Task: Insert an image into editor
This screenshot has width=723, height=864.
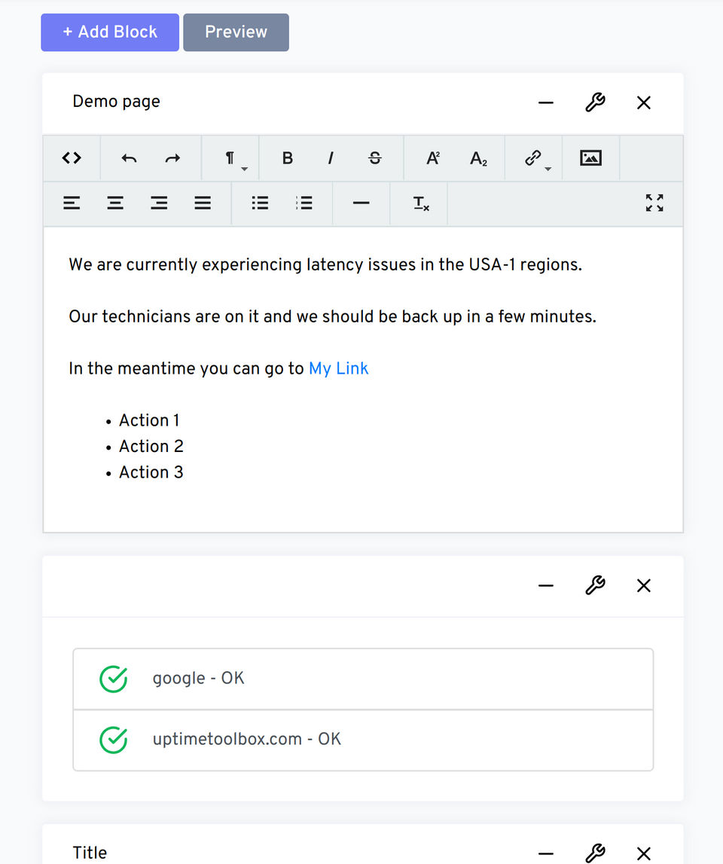Action: click(x=590, y=159)
